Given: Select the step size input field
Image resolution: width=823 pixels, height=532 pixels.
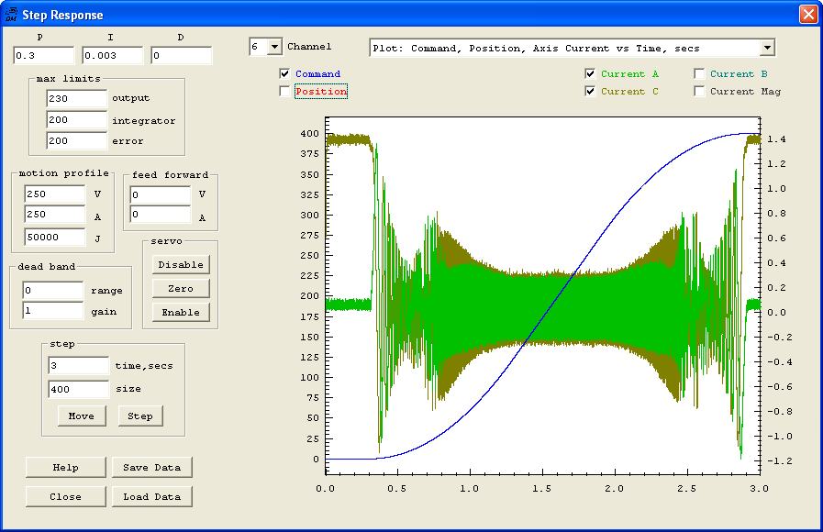Looking at the screenshot, I should coord(77,389).
